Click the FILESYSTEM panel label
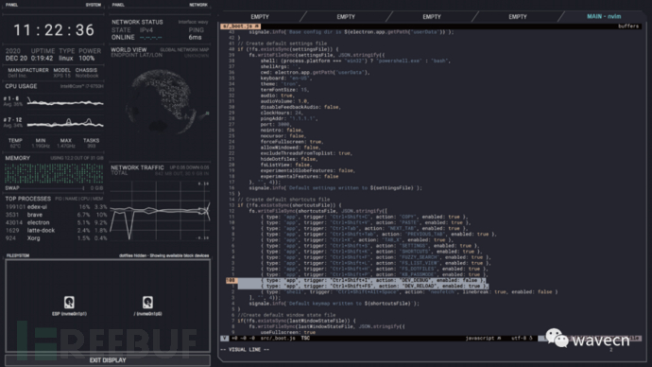The width and height of the screenshot is (652, 367). tap(18, 255)
